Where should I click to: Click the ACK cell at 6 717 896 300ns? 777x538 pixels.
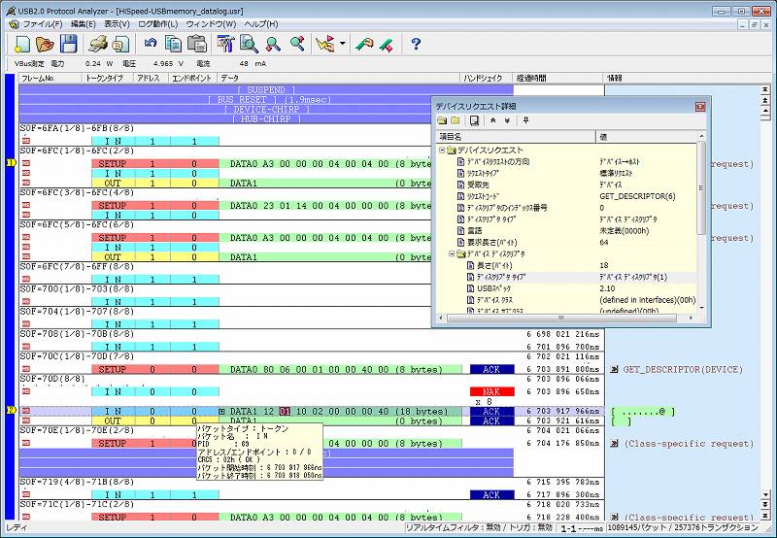point(491,494)
